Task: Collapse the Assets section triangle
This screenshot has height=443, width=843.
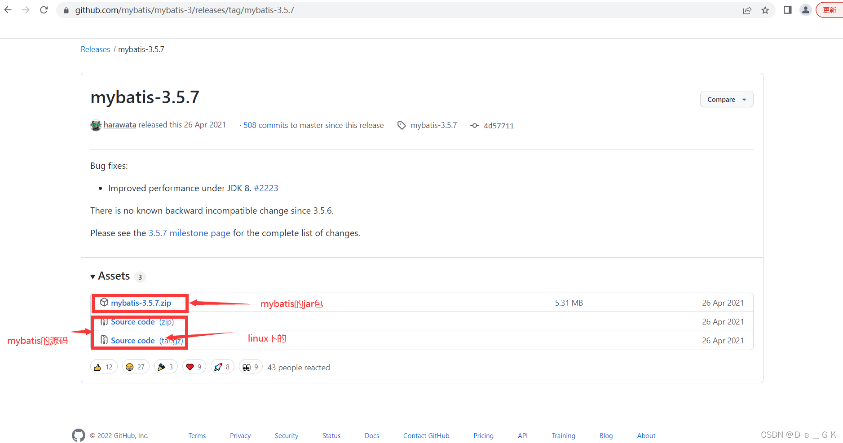Action: (x=93, y=276)
